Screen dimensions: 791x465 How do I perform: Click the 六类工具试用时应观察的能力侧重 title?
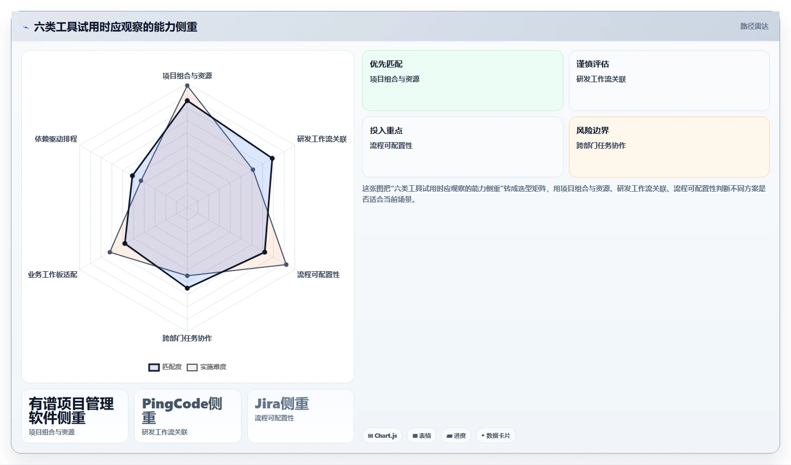pos(115,27)
